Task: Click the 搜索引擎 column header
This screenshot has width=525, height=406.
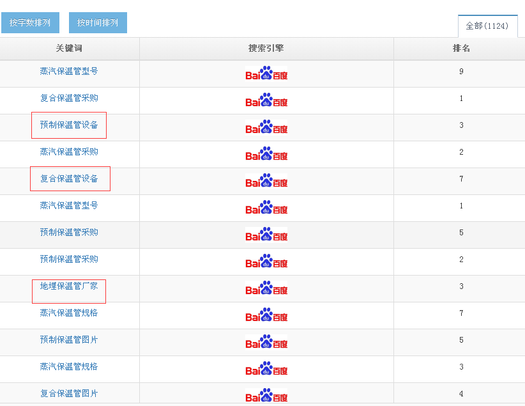Action: pyautogui.click(x=266, y=49)
